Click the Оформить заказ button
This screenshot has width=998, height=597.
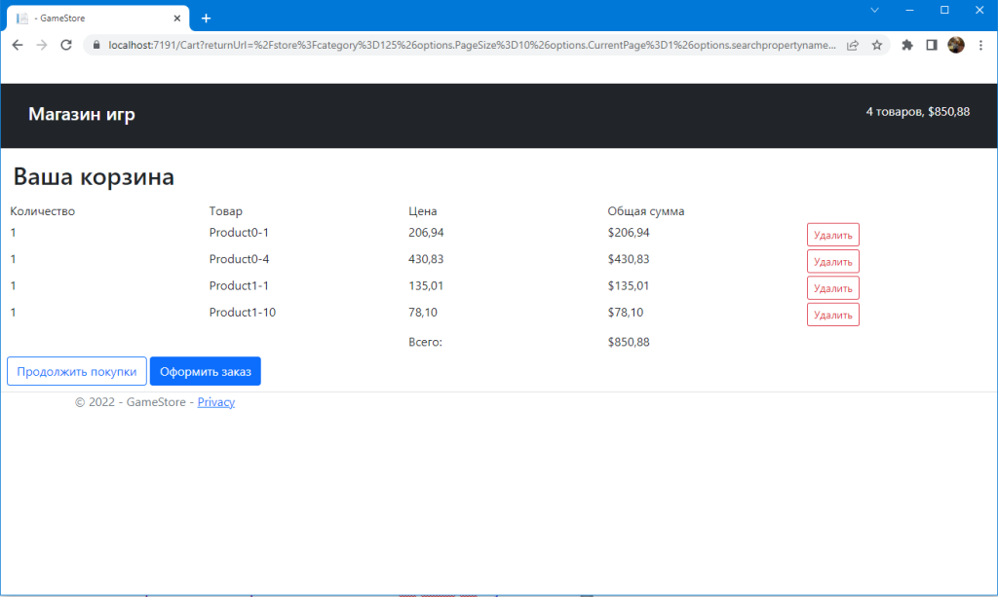pyautogui.click(x=205, y=371)
